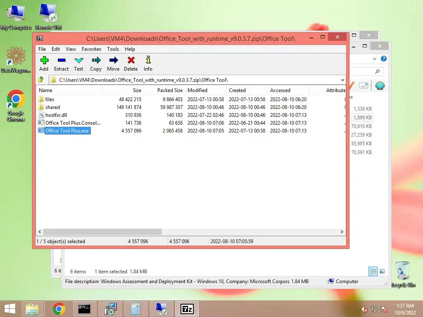Click the size 149 141 874 cell
423x317 pixels.
coord(129,107)
